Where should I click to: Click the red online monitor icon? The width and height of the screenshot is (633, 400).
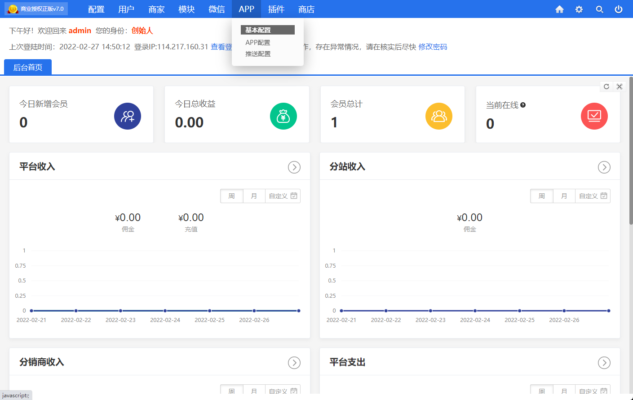[594, 116]
